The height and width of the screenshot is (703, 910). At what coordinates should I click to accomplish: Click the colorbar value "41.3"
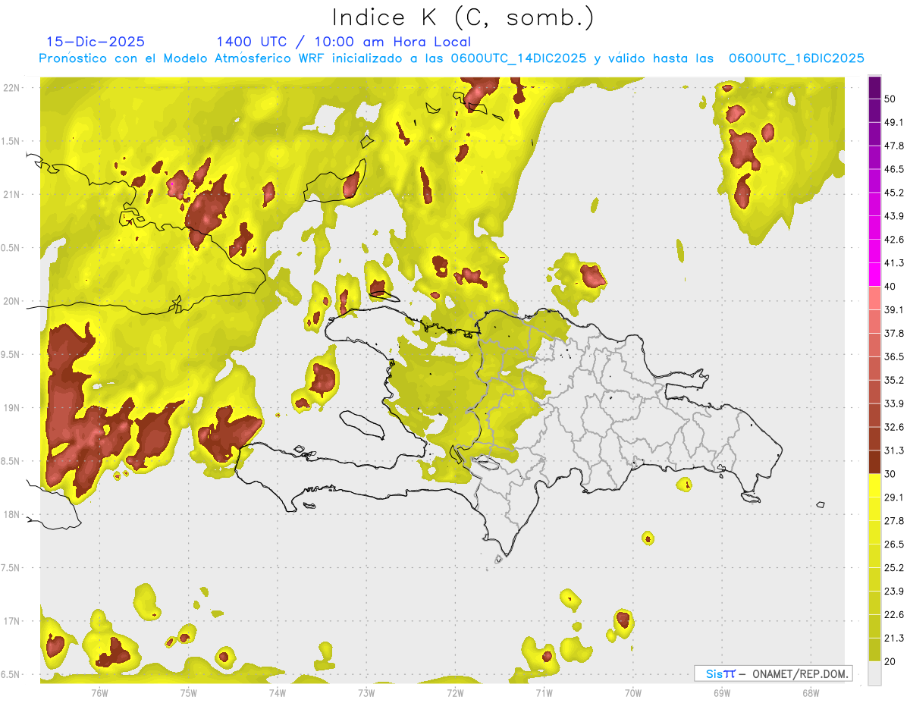coord(895,263)
